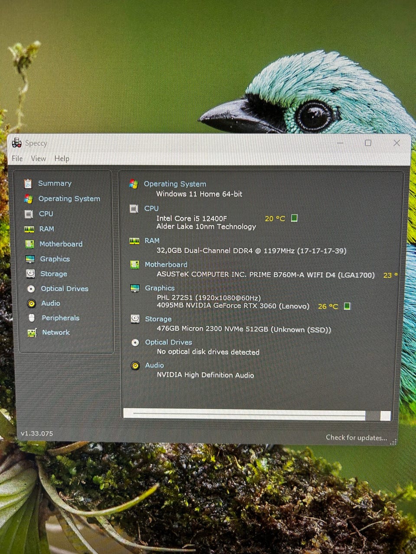Click the Alder Lake 10nm Technology text
Image resolution: width=416 pixels, height=554 pixels.
(x=206, y=226)
